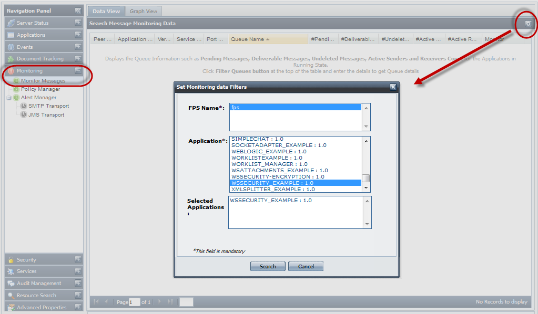Collapse the Monitoring panel section
Screen dimensions: 538x314
coord(78,70)
